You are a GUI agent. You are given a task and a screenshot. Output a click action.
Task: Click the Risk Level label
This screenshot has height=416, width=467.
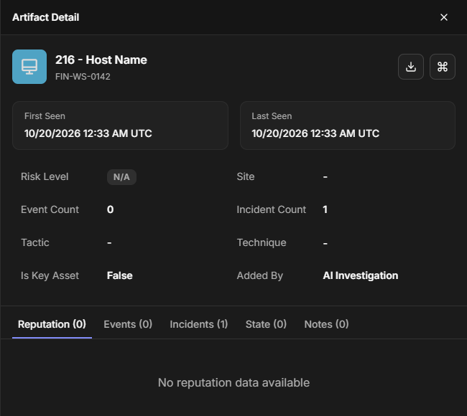pos(45,176)
